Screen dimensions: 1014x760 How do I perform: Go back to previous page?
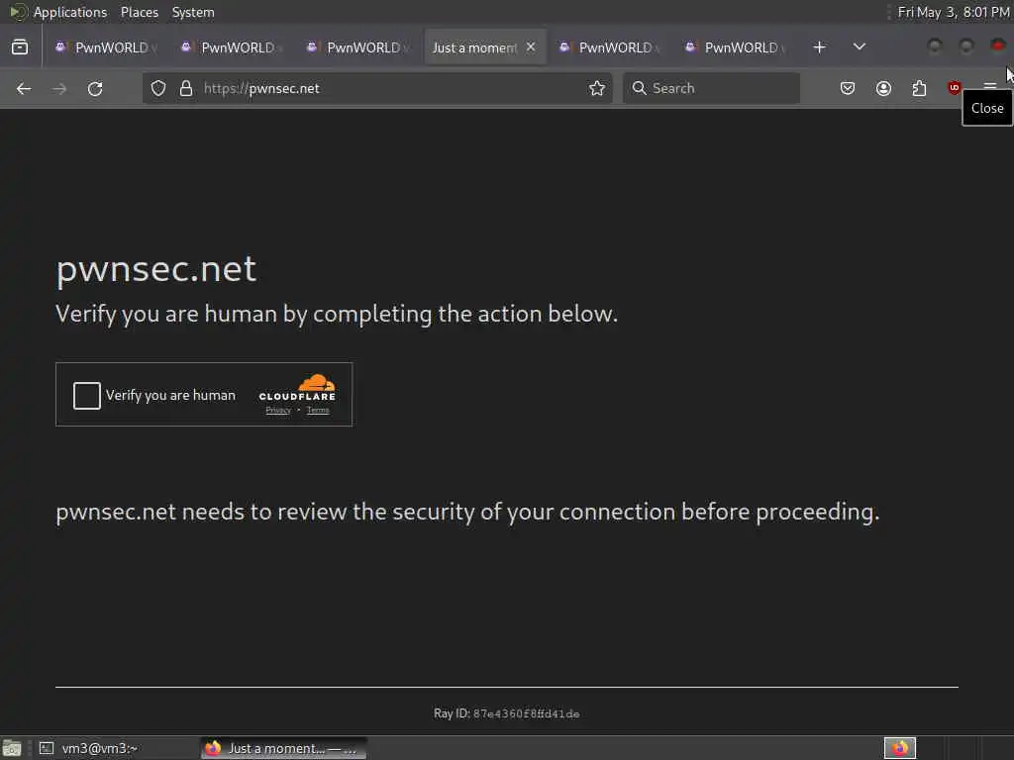(24, 88)
